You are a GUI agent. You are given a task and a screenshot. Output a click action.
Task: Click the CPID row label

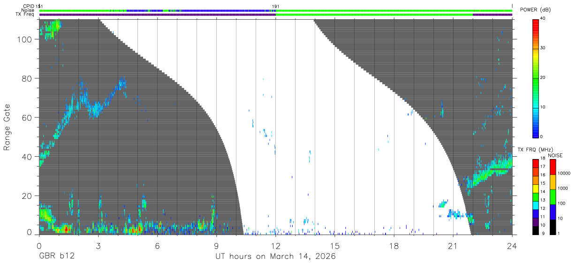pos(28,6)
